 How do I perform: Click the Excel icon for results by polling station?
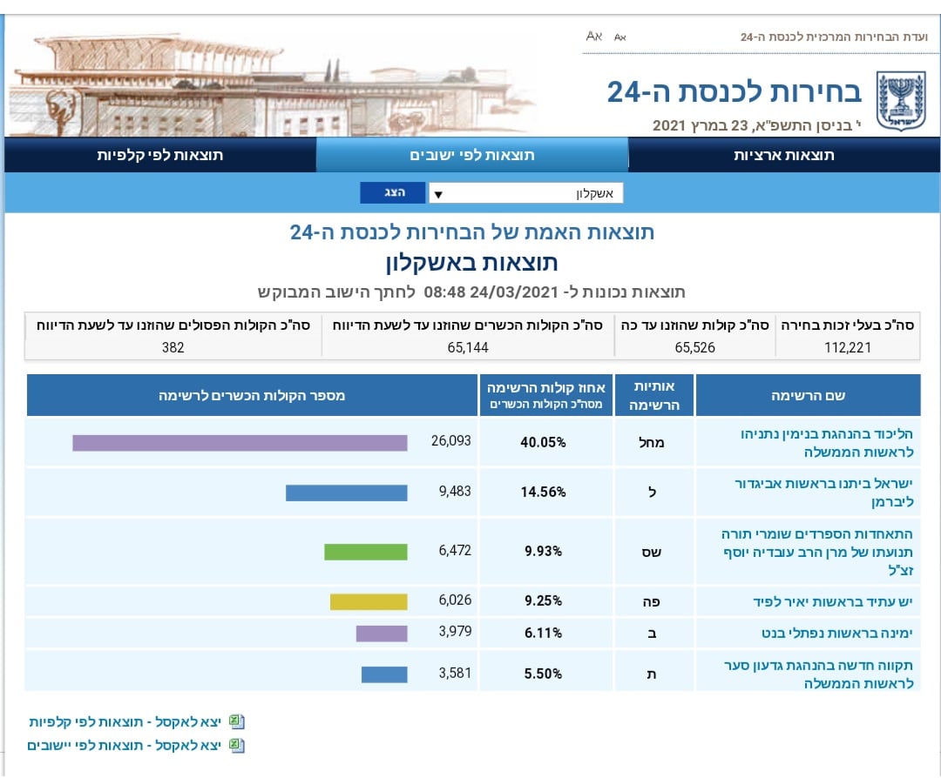(x=237, y=721)
